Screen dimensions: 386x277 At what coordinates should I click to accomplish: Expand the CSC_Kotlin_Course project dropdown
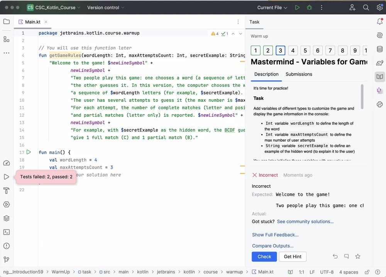54,8
